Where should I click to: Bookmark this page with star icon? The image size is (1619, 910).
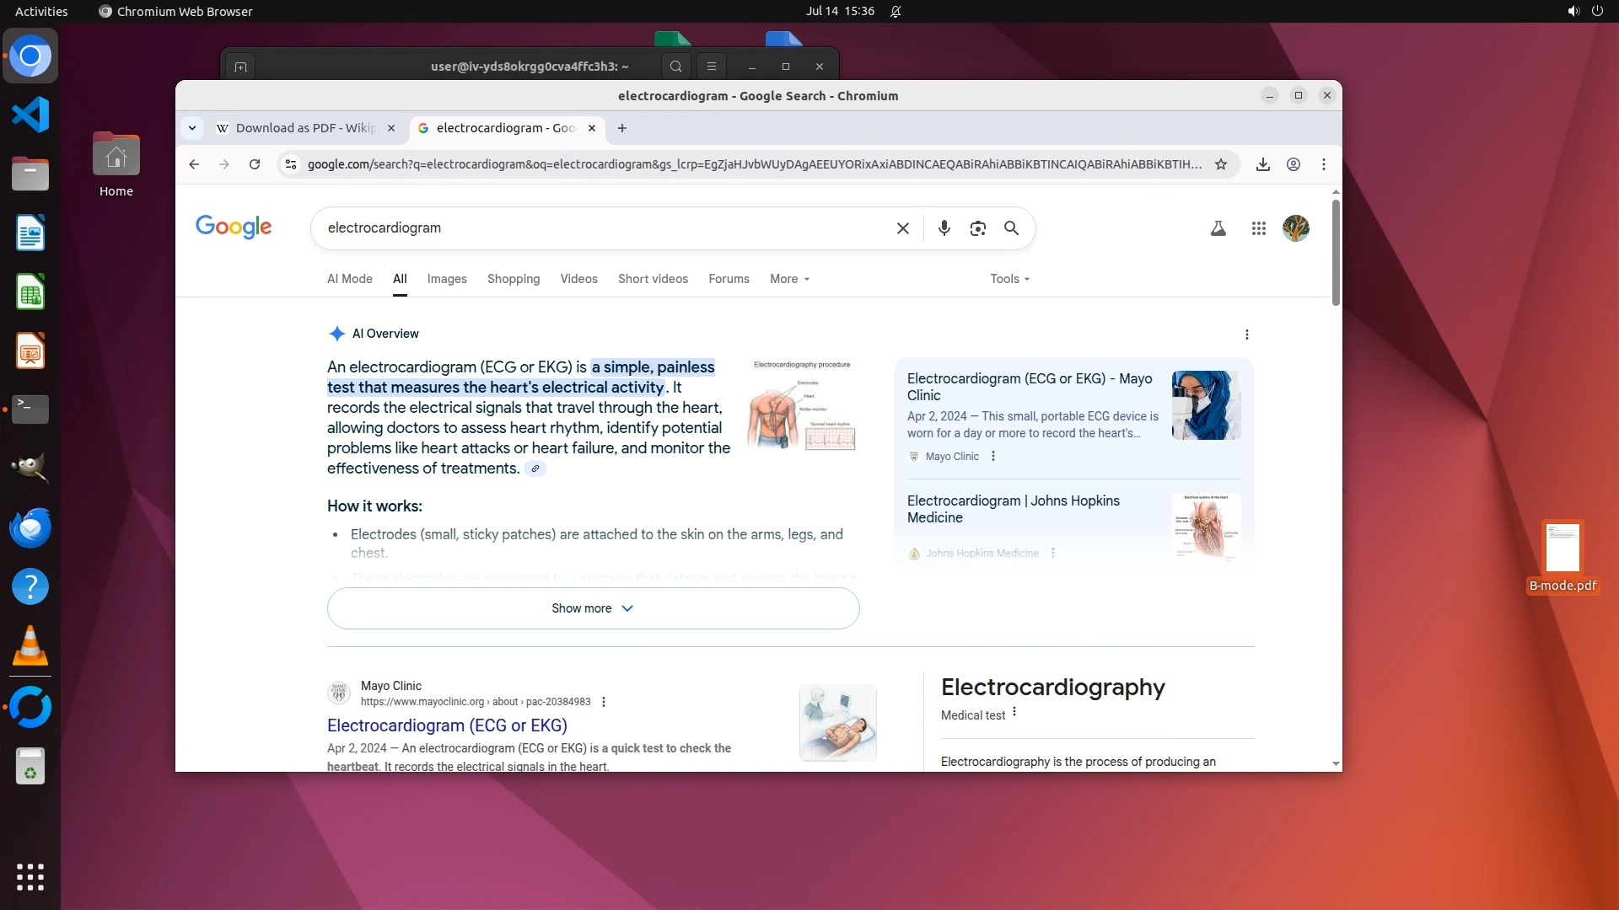tap(1220, 164)
